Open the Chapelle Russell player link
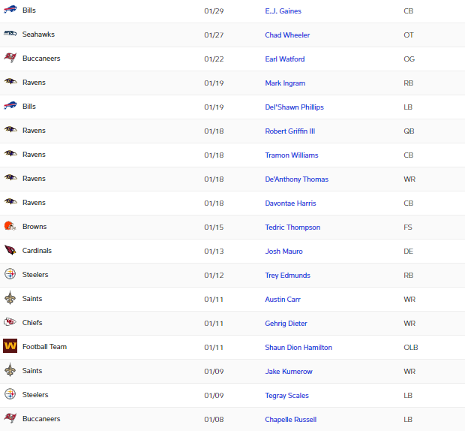Image resolution: width=465 pixels, height=431 pixels. [291, 420]
